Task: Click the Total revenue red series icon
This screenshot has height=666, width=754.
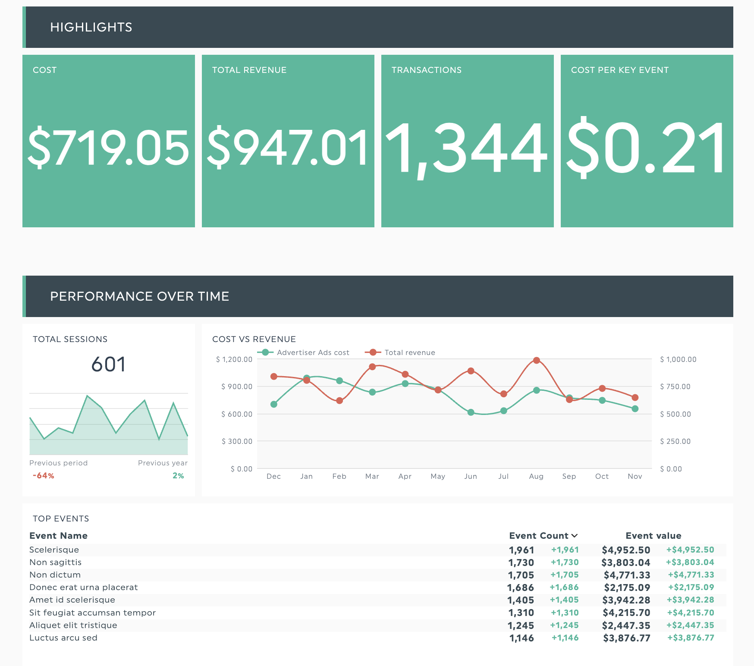Action: click(372, 352)
